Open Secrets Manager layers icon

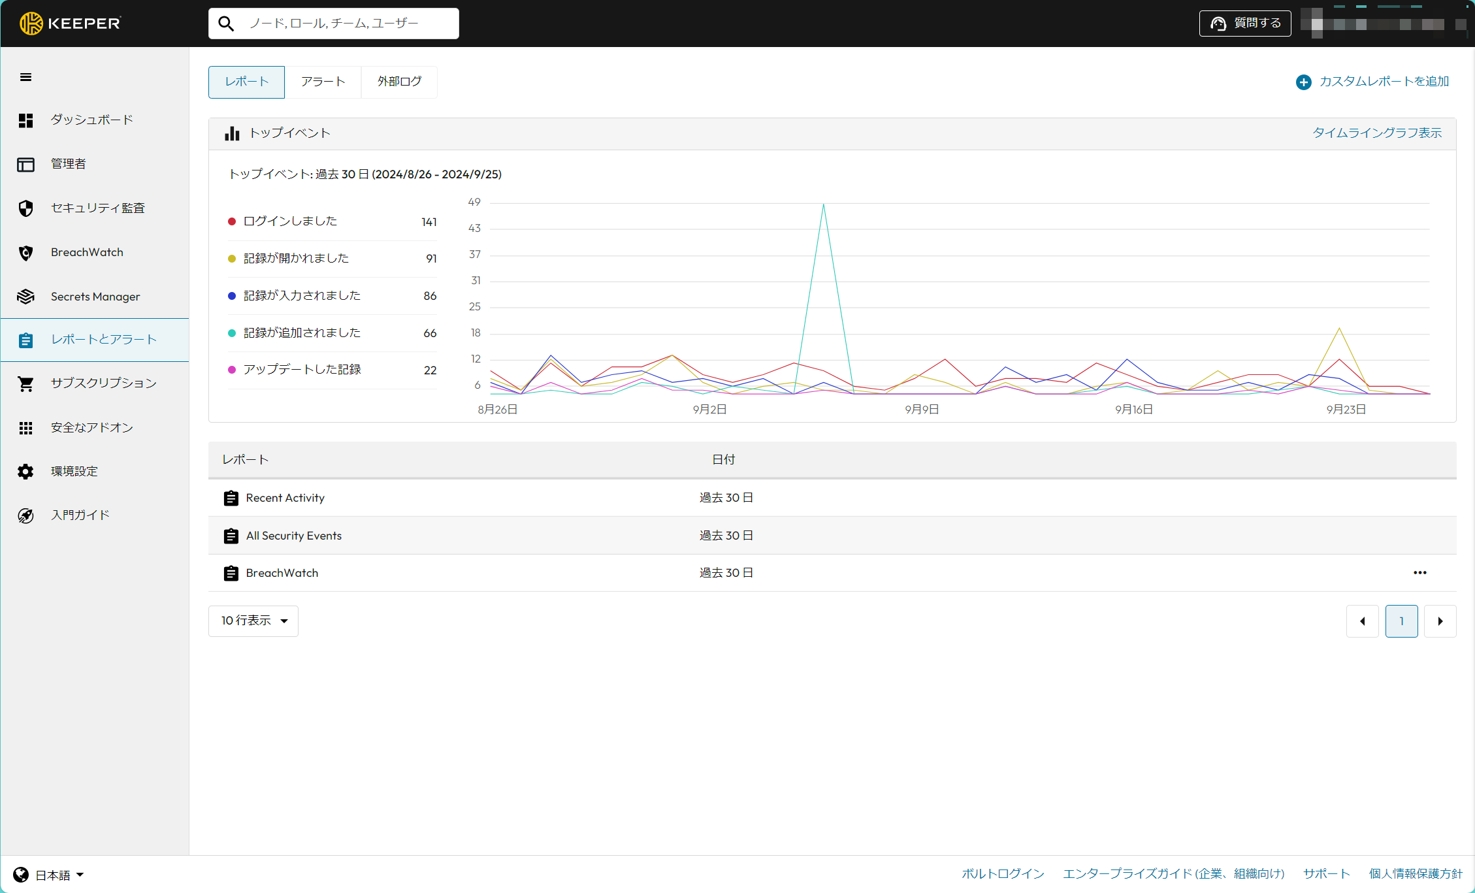[x=25, y=297]
